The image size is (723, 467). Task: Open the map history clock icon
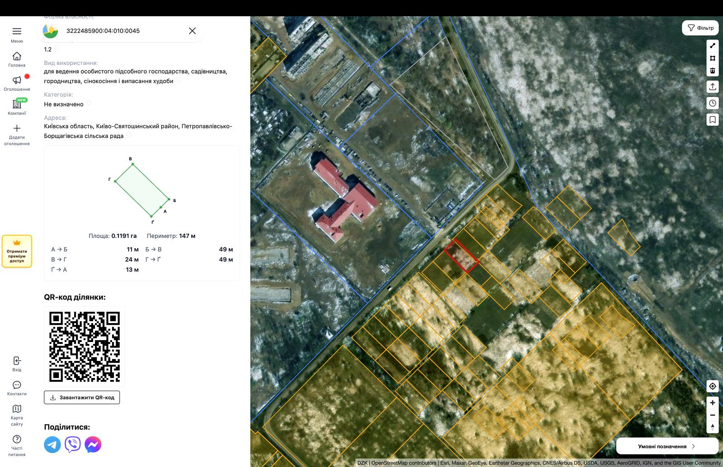tap(713, 103)
